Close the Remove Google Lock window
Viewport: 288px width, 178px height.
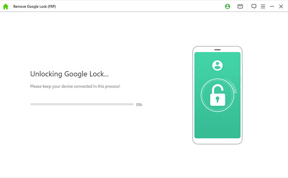click(281, 7)
